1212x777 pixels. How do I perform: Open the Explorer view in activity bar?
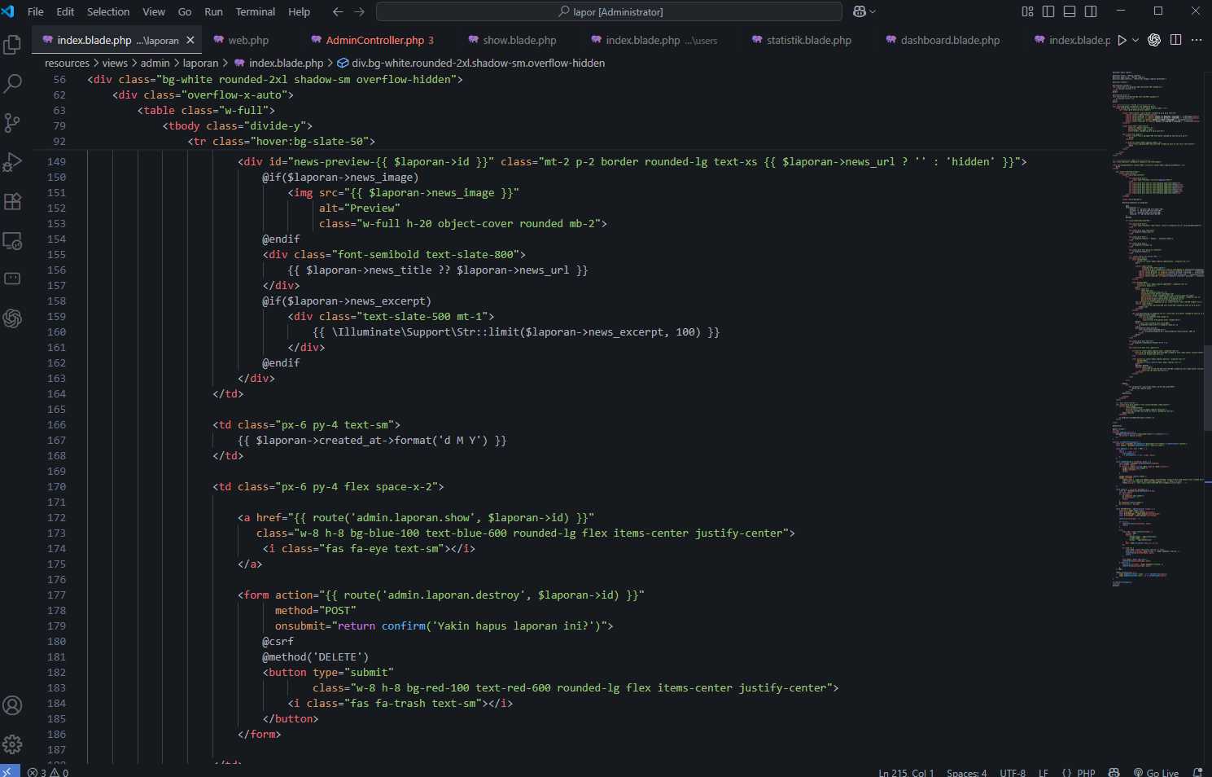coord(12,44)
